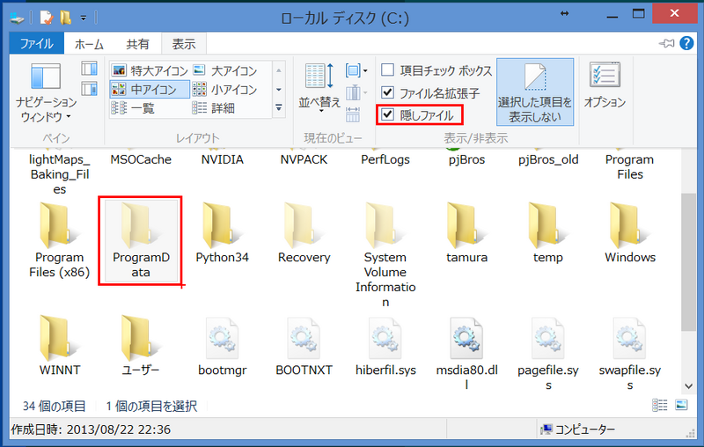Click the drive icon in title bar
This screenshot has width=704, height=447.
tap(18, 18)
